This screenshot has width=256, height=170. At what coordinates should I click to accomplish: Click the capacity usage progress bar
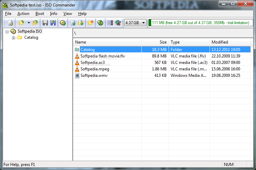click(x=201, y=23)
